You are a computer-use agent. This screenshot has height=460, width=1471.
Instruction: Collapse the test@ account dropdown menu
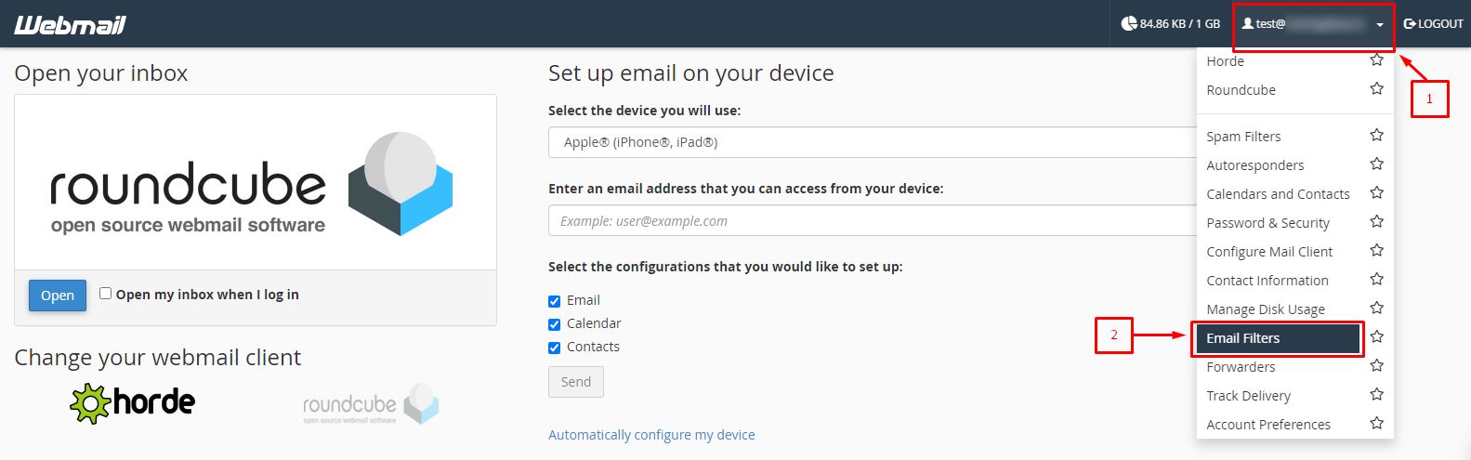(1313, 24)
